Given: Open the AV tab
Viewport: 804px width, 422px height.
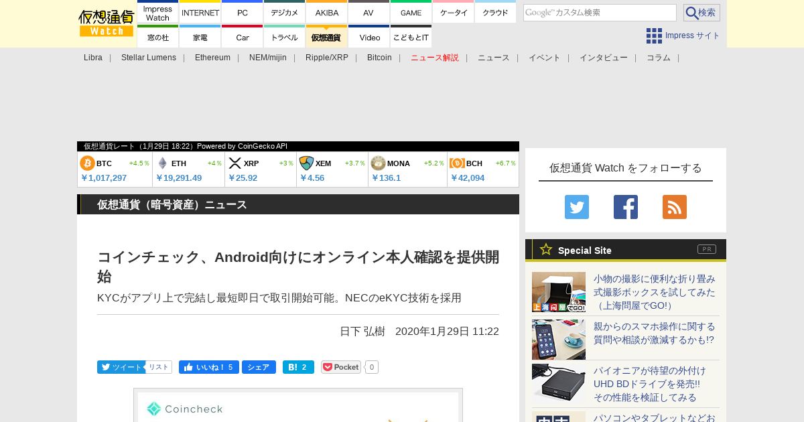Looking at the screenshot, I should point(368,13).
